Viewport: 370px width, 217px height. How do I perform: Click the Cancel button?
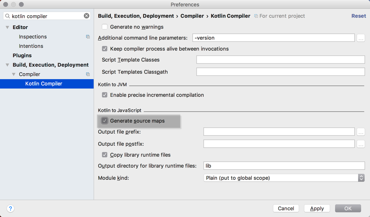click(x=286, y=208)
